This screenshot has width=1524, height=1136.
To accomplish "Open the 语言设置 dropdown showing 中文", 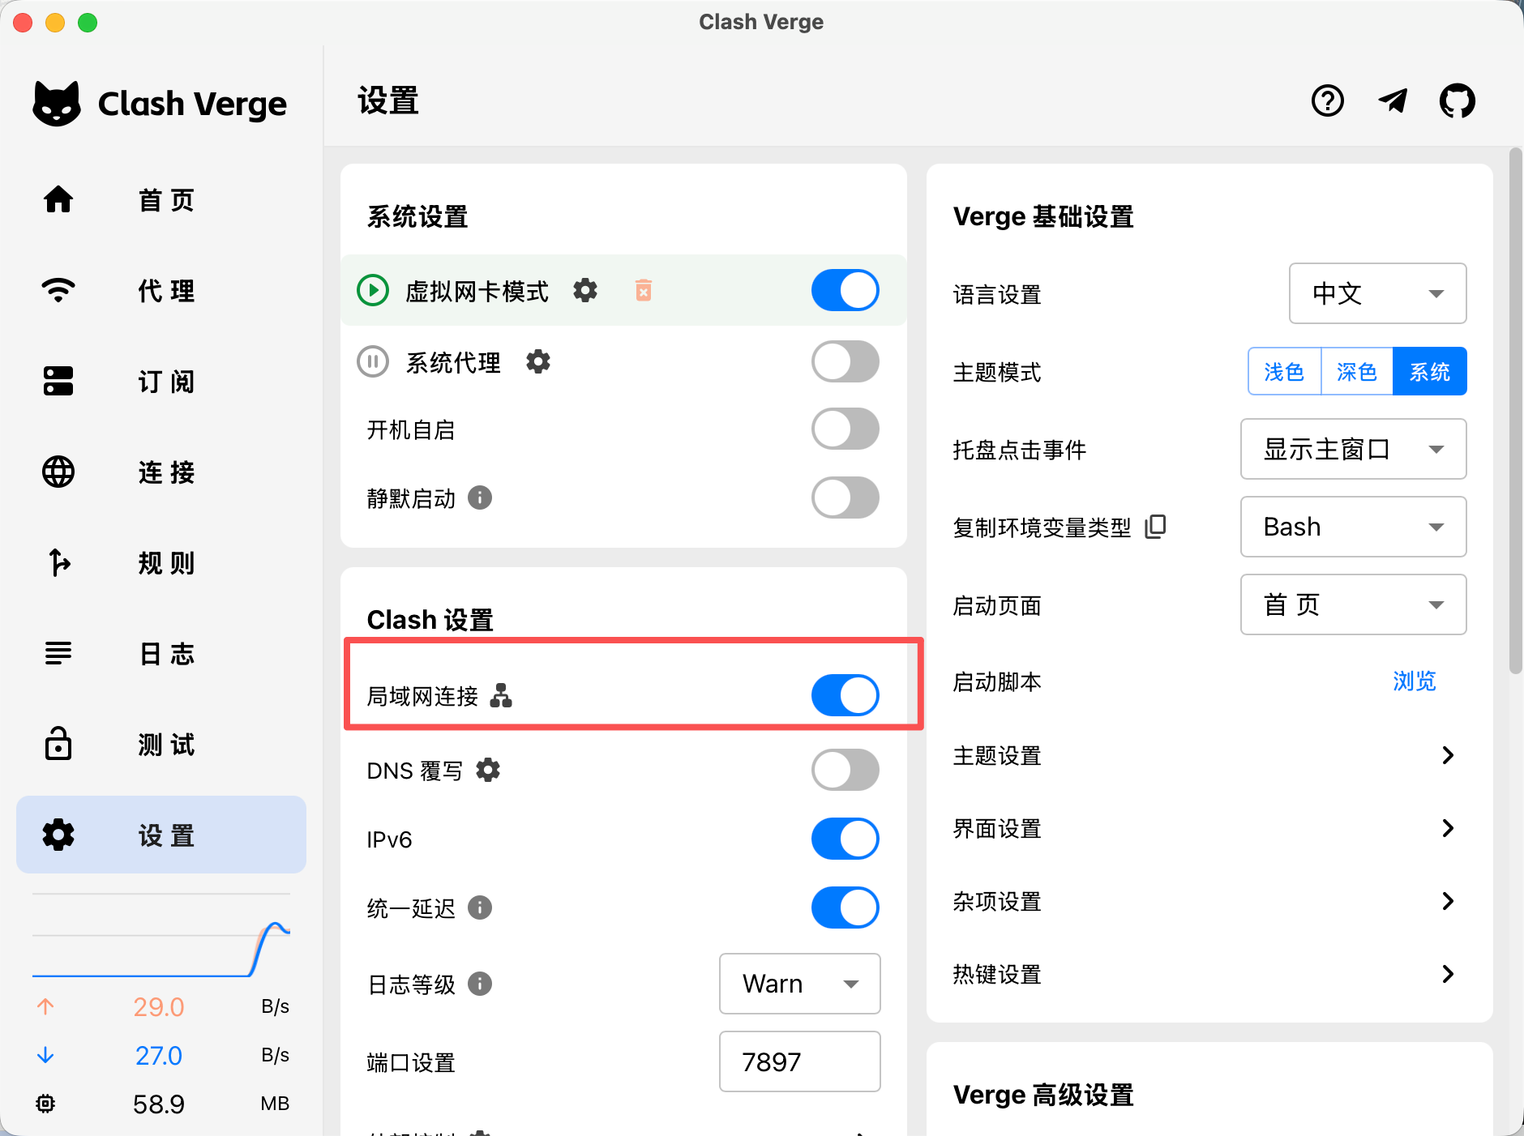I will tap(1377, 293).
